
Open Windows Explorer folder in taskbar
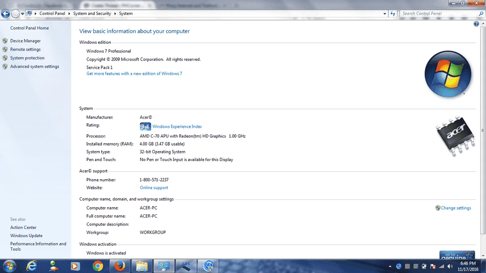[x=142, y=266]
